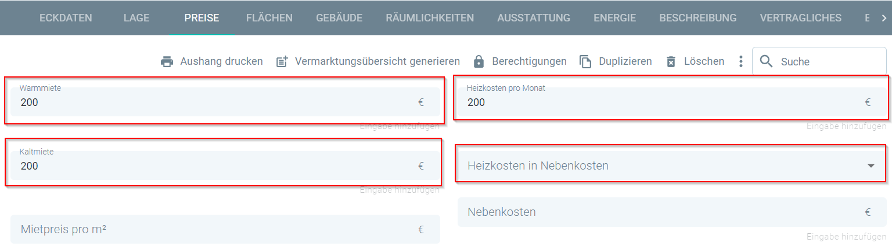
Task: Go to the Energie tab
Action: 614,18
